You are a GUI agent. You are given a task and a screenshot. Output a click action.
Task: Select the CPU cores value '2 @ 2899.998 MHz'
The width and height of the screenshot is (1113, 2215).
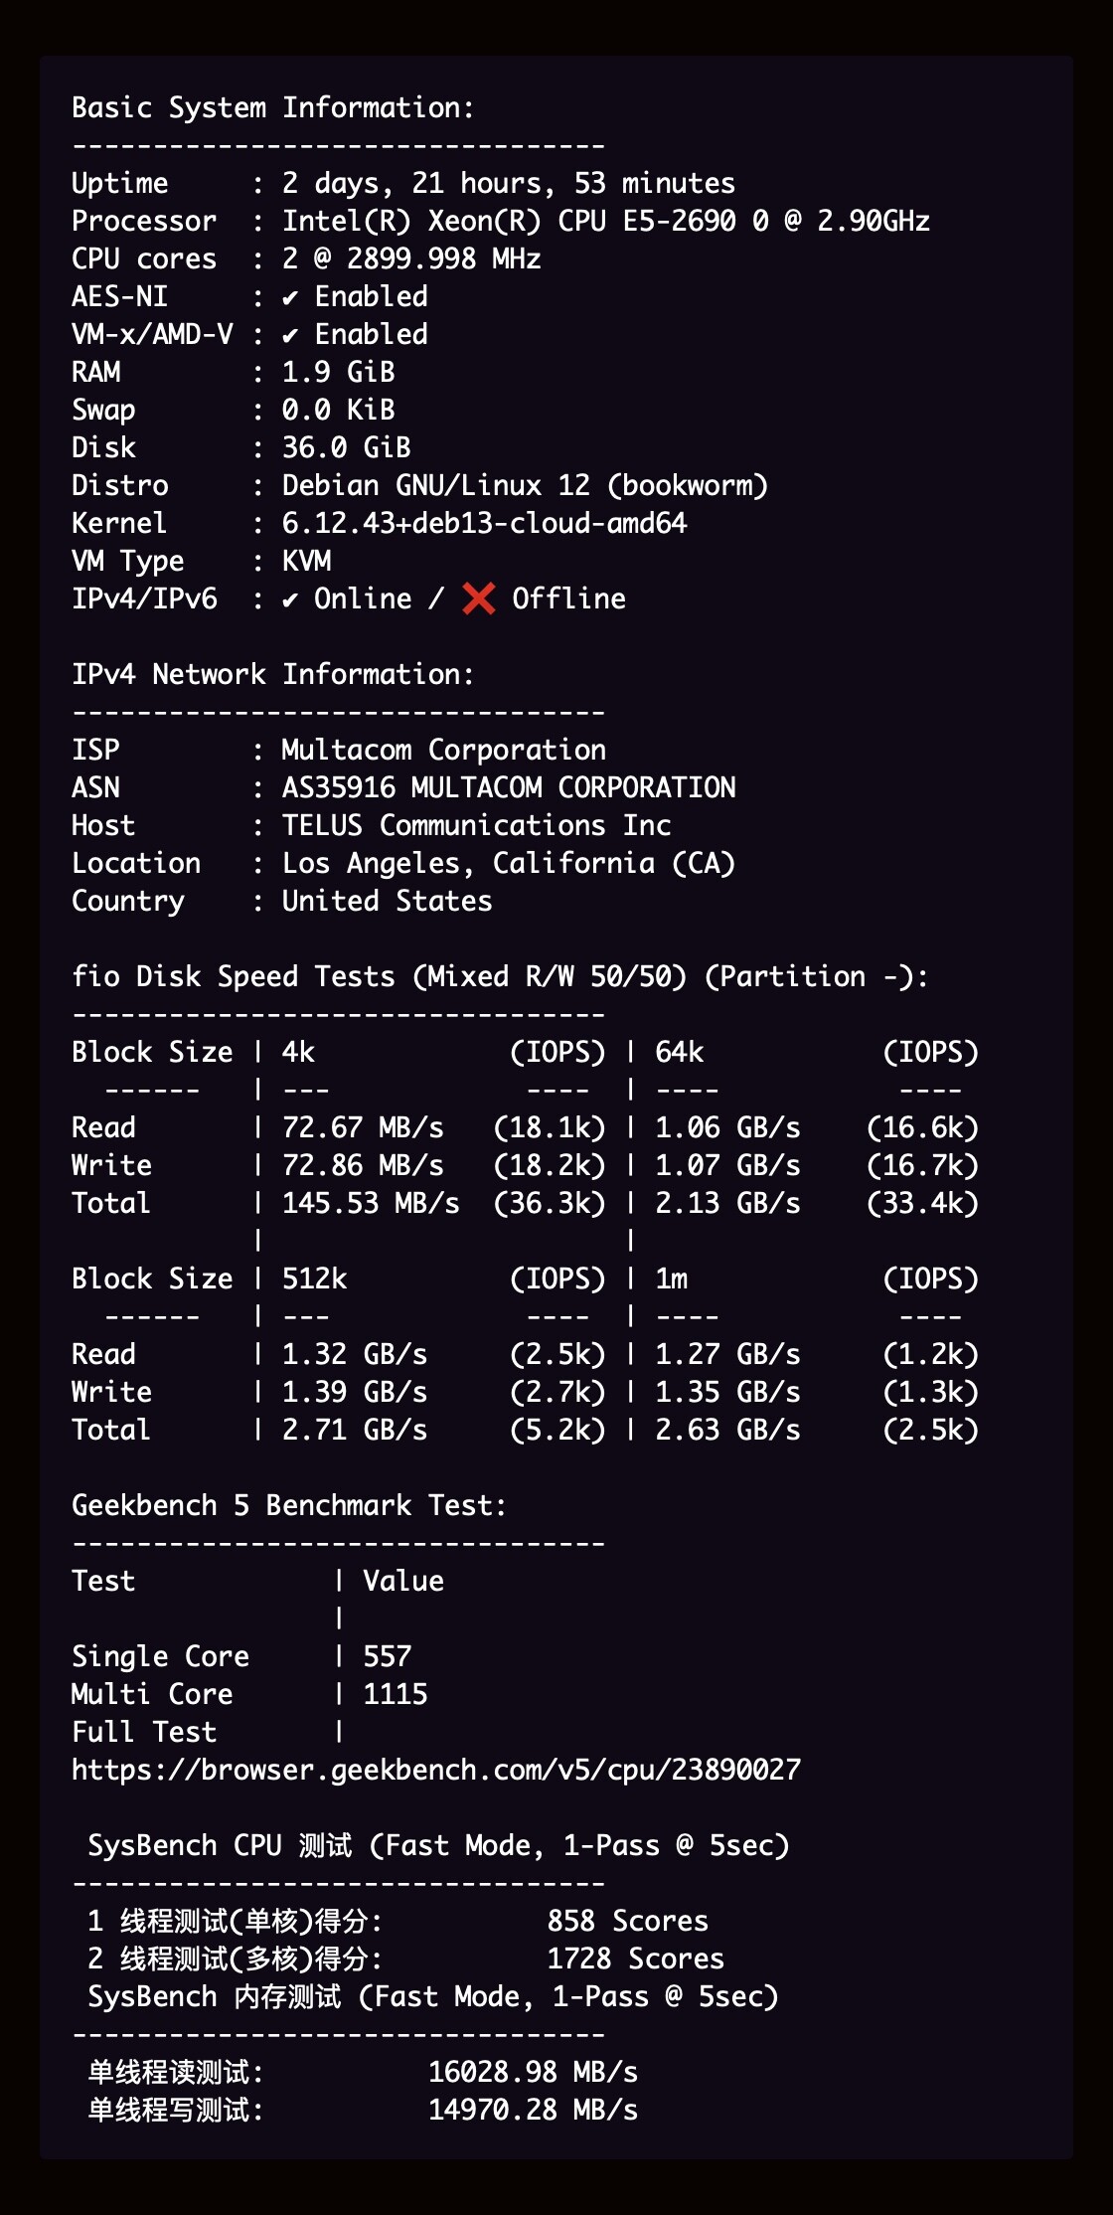click(411, 258)
